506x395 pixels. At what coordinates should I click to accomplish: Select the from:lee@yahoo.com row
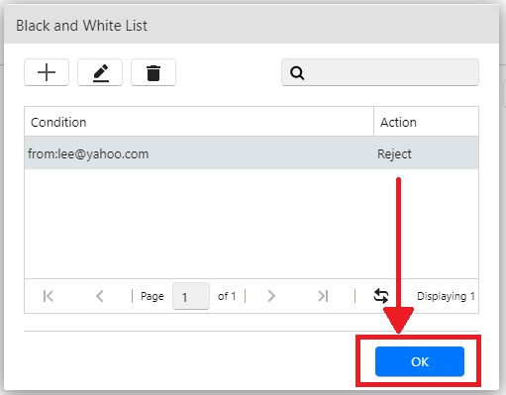[x=252, y=153]
